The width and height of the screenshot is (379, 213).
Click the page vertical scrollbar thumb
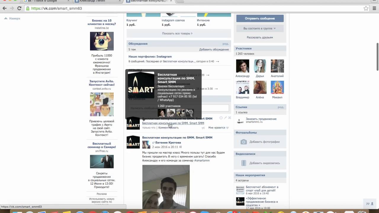pos(378,57)
